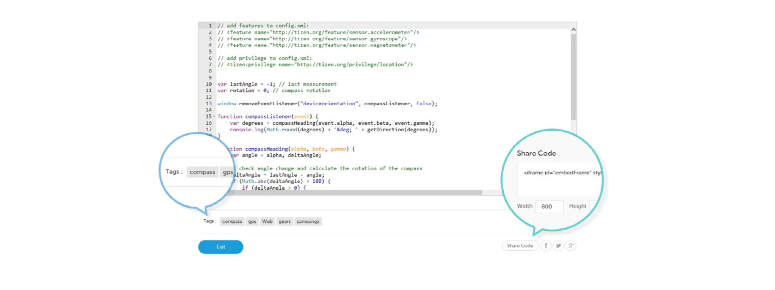Click line number 13 in the gutter

pyautogui.click(x=209, y=104)
